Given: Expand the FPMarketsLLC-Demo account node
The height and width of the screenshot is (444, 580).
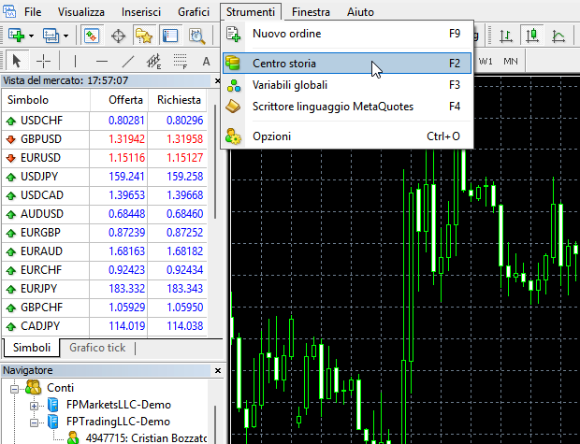Looking at the screenshot, I should pyautogui.click(x=35, y=405).
